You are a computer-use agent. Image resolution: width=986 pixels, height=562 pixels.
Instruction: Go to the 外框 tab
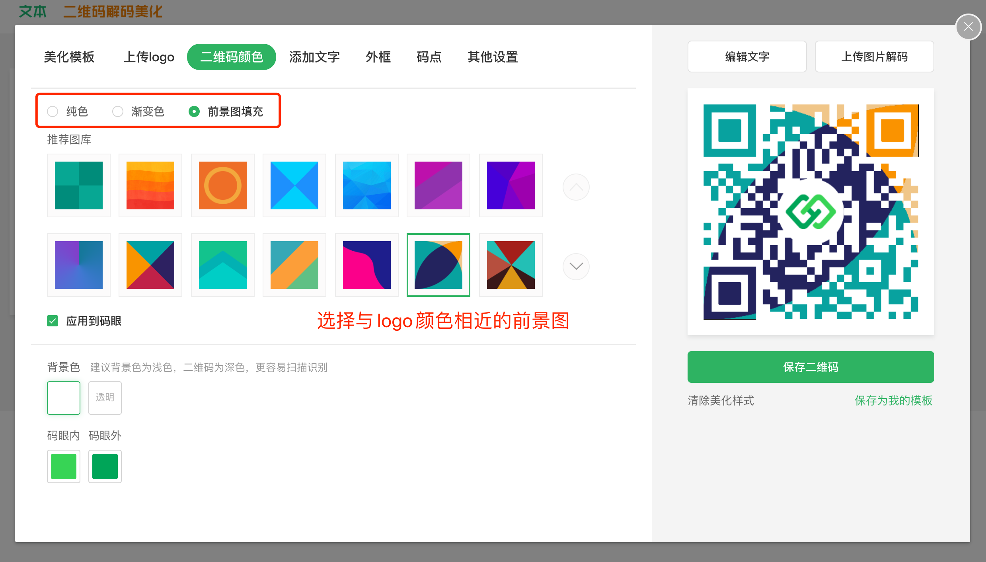click(378, 57)
